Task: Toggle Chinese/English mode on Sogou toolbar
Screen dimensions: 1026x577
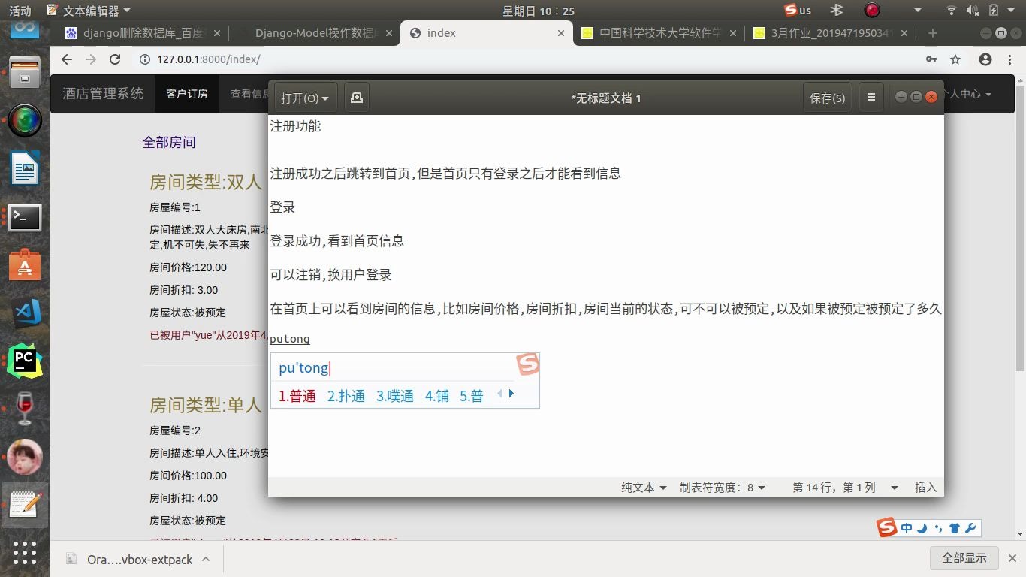Action: pyautogui.click(x=907, y=528)
